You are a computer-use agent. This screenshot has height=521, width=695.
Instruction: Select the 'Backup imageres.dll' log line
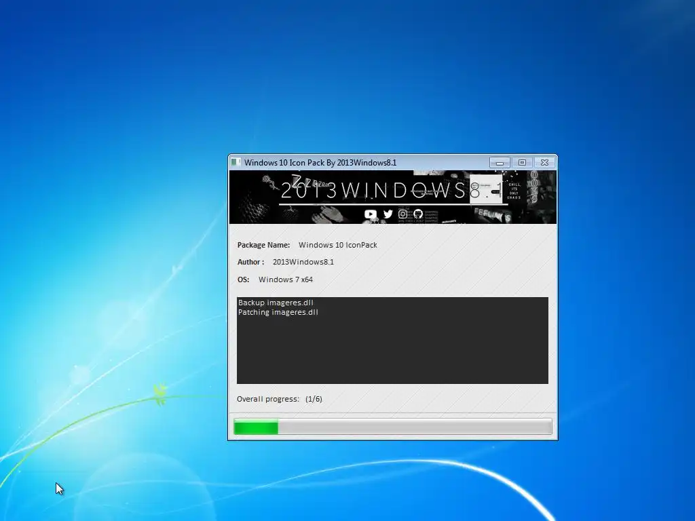coord(276,303)
